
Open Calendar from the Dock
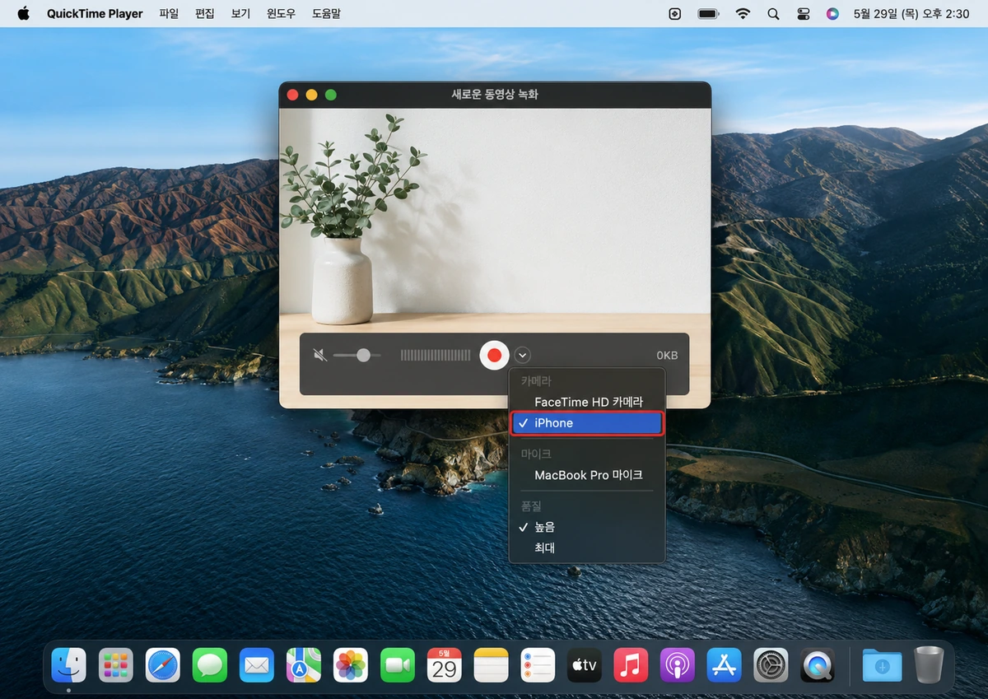pos(445,665)
